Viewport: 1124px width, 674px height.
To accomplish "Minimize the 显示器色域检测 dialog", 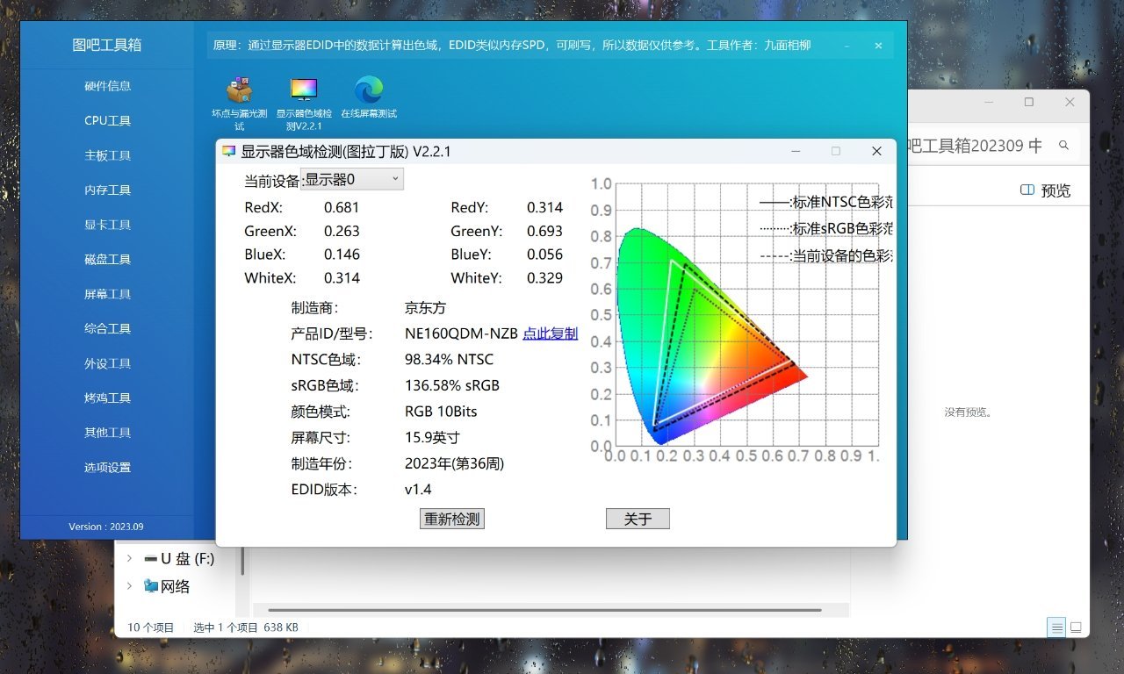I will click(796, 151).
